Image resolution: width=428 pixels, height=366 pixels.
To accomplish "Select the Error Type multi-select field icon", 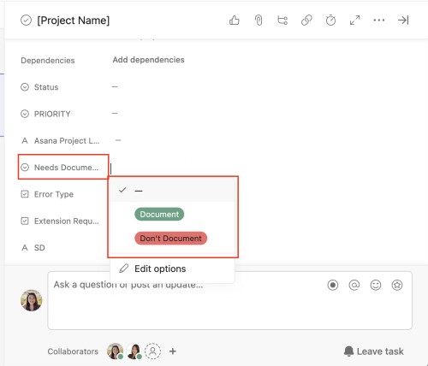I will click(x=25, y=194).
